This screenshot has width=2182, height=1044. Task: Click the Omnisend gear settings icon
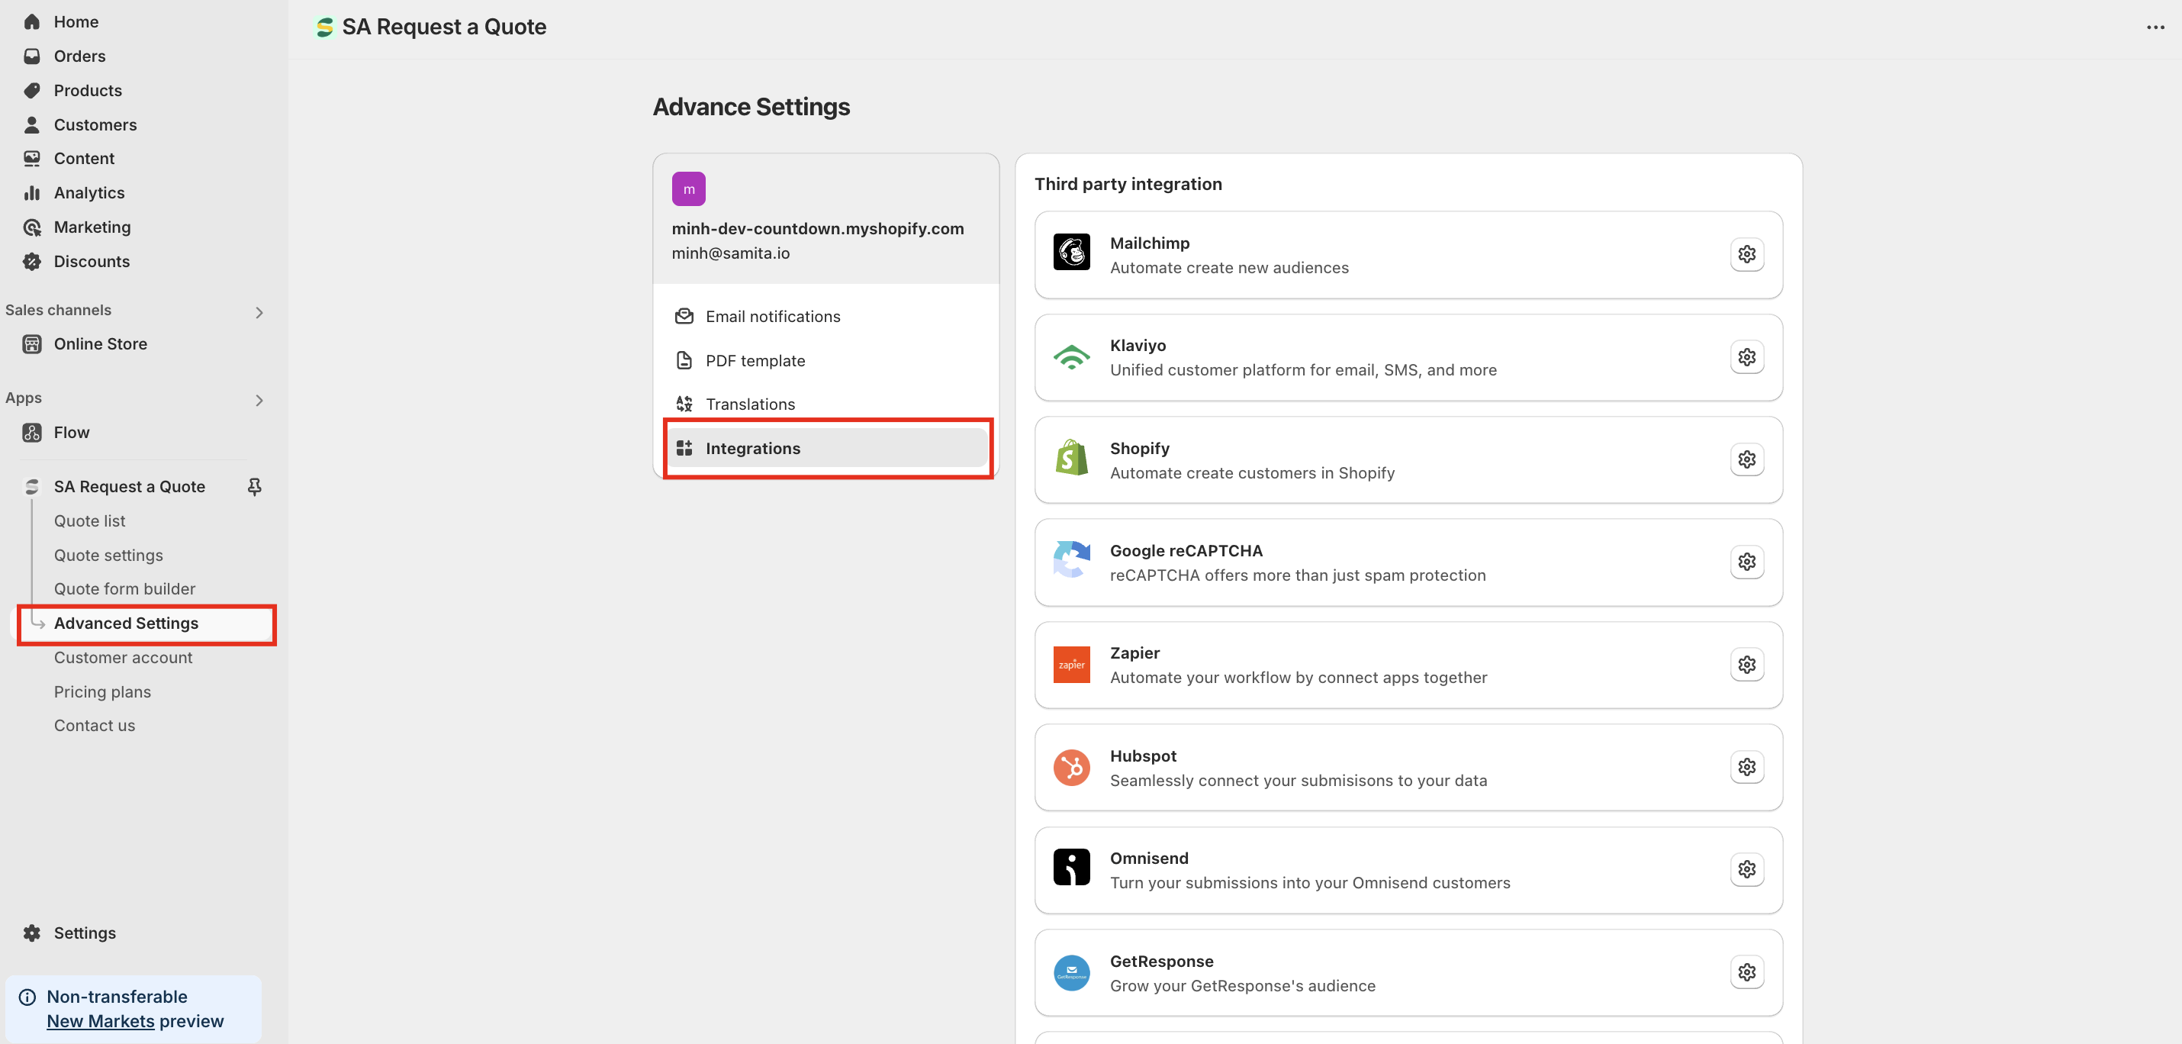click(x=1746, y=869)
